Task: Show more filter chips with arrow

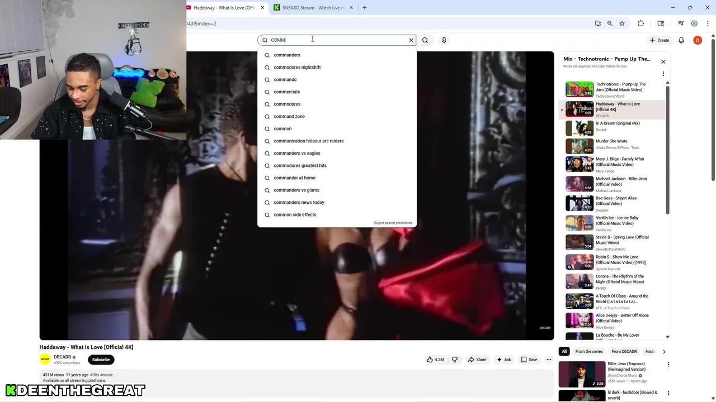Action: click(x=664, y=352)
